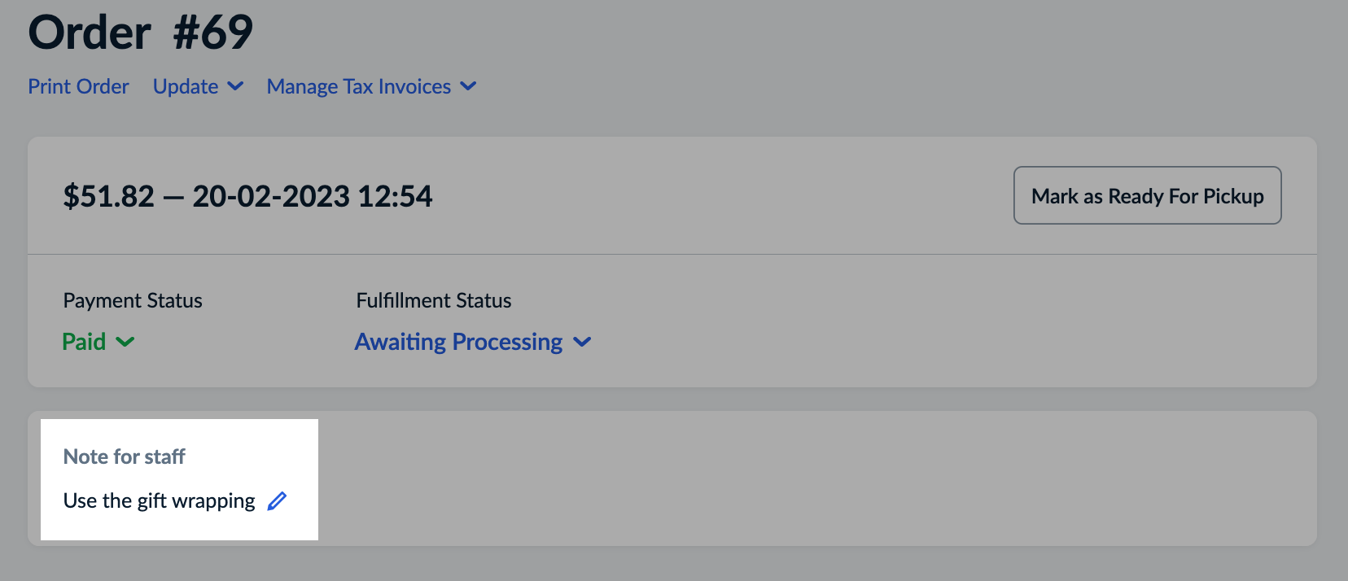This screenshot has width=1348, height=581.
Task: Select Manage Tax Invoices from the top menu
Action: coord(358,86)
